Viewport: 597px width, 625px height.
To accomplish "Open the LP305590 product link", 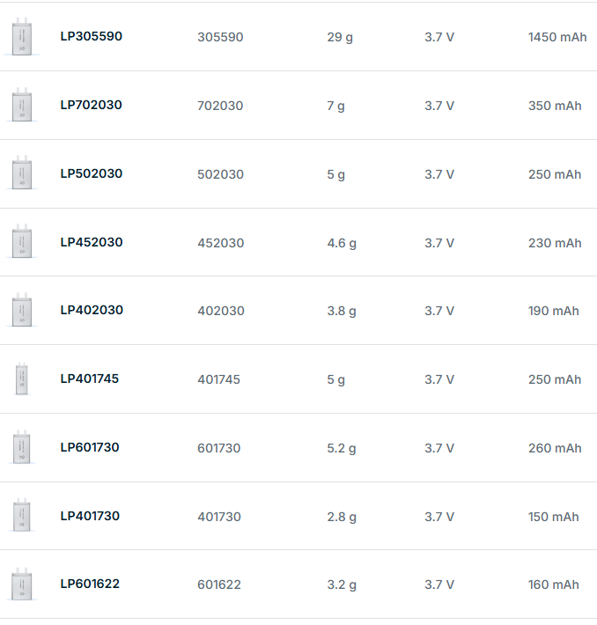I will tap(91, 37).
